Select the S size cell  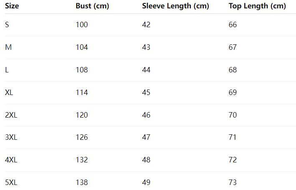[x=7, y=25]
